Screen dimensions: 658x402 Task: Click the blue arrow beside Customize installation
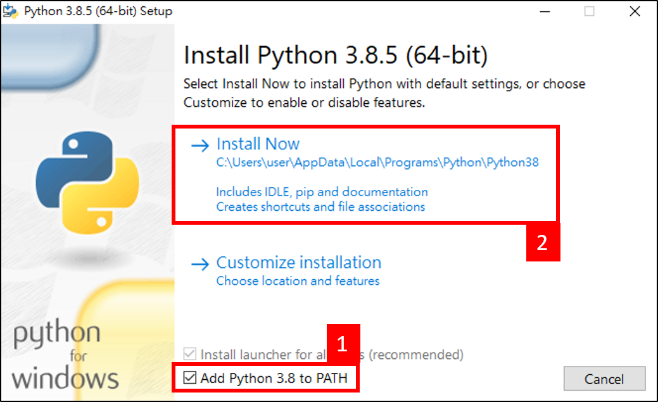point(199,263)
